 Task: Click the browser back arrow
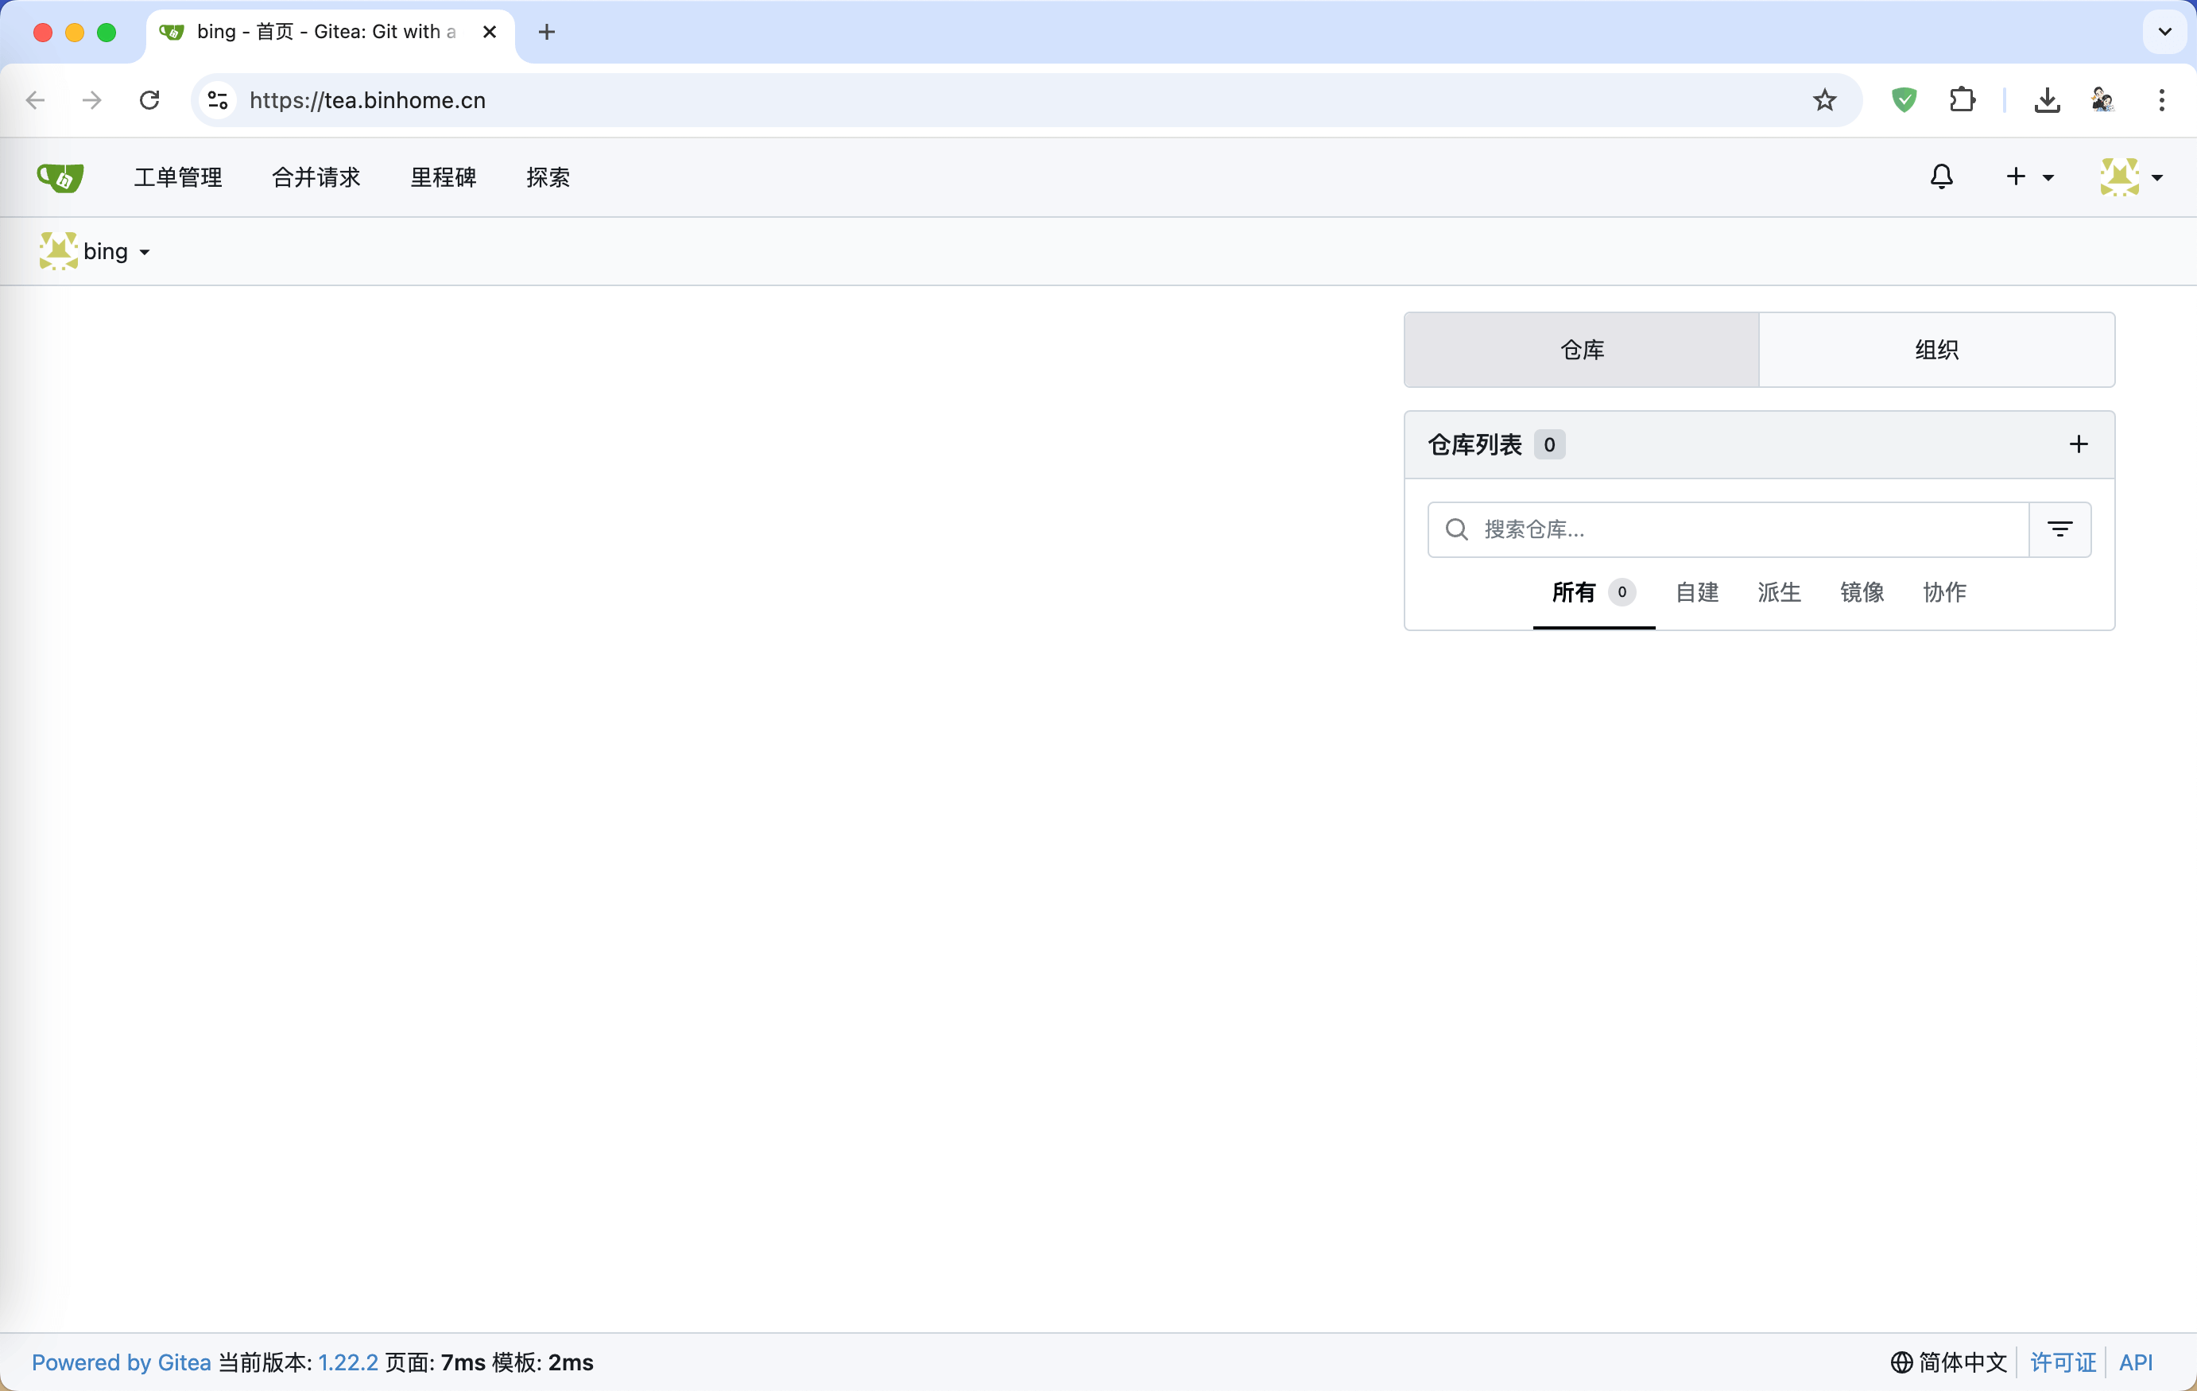click(x=36, y=100)
